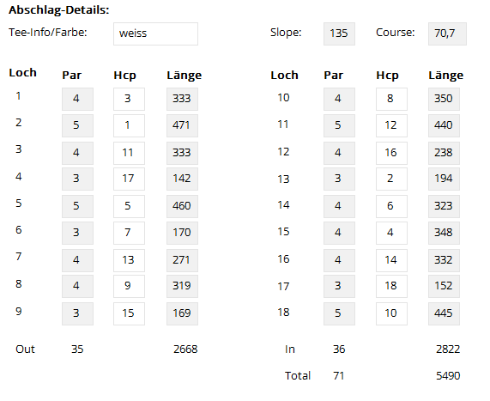Click the Länge field showing 440
The height and width of the screenshot is (401, 490).
pos(444,125)
